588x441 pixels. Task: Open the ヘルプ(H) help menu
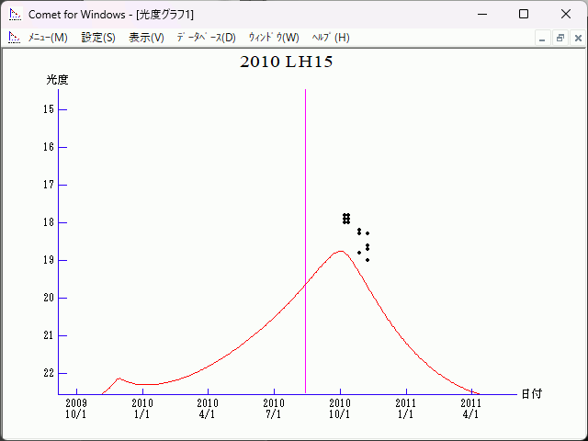(x=331, y=38)
